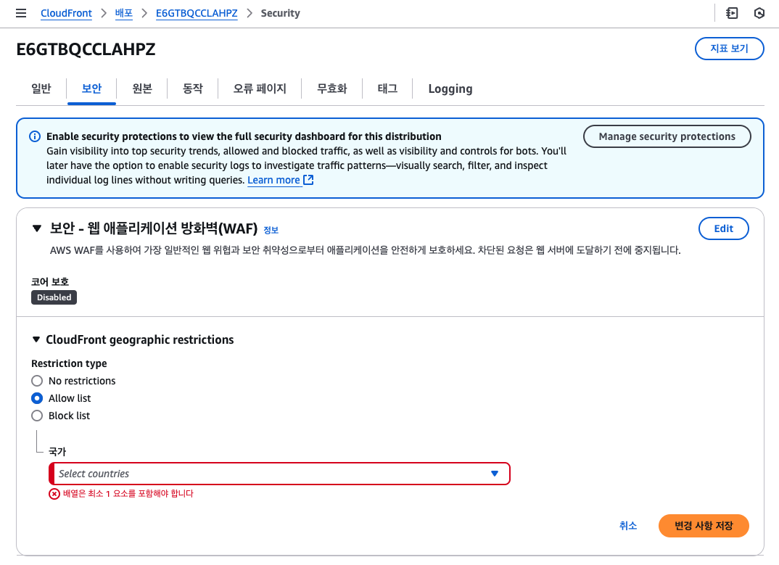Click Manage security protections button
This screenshot has width=779, height=565.
pyautogui.click(x=667, y=136)
